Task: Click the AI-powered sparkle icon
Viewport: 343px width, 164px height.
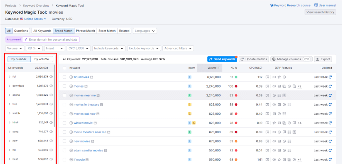Action: coord(26,39)
